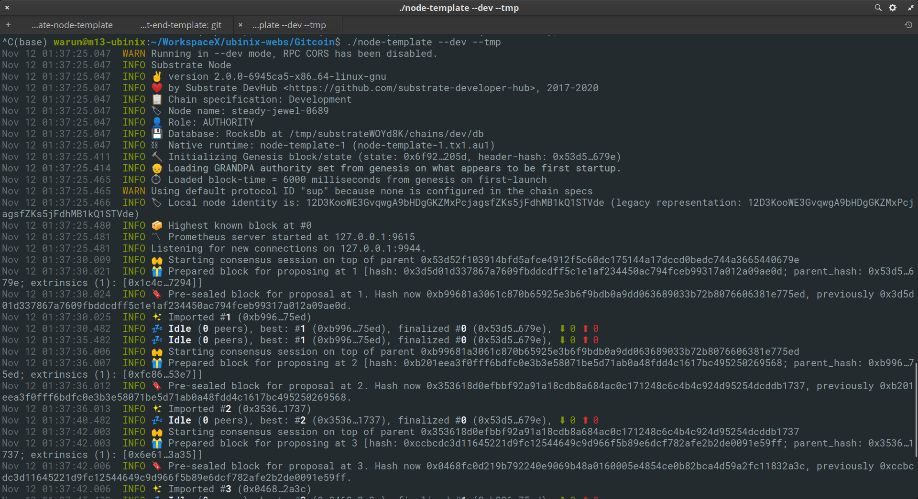Click the chain emoji by Native runtime
The height and width of the screenshot is (499, 918).
click(155, 145)
